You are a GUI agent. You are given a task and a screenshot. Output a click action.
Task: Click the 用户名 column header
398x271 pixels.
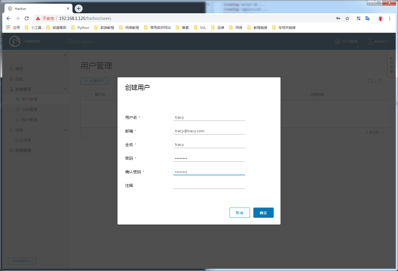(100, 95)
